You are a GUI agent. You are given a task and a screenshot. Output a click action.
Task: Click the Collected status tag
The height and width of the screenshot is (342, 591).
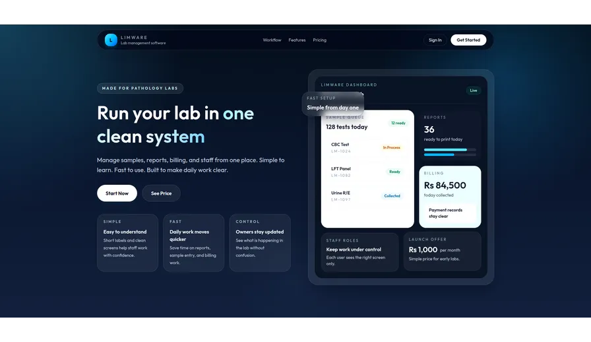(x=392, y=196)
